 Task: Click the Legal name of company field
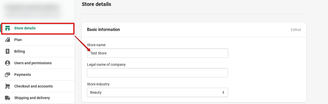click(x=157, y=73)
